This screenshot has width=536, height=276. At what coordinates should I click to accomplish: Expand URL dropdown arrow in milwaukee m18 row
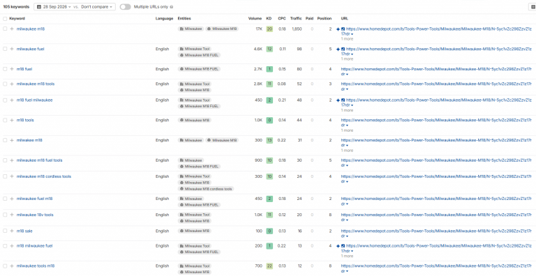[352, 34]
